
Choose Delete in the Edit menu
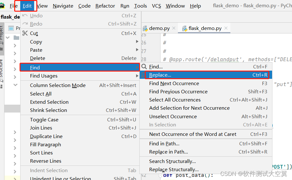(x=80, y=58)
